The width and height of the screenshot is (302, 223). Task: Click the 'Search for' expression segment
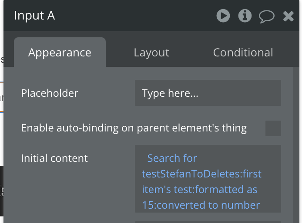coord(172,158)
